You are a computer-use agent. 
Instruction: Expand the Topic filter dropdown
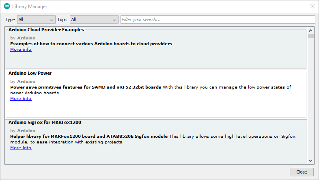(94, 20)
